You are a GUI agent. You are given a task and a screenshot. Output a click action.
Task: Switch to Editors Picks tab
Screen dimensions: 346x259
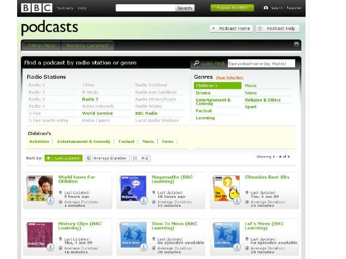pyautogui.click(x=41, y=46)
